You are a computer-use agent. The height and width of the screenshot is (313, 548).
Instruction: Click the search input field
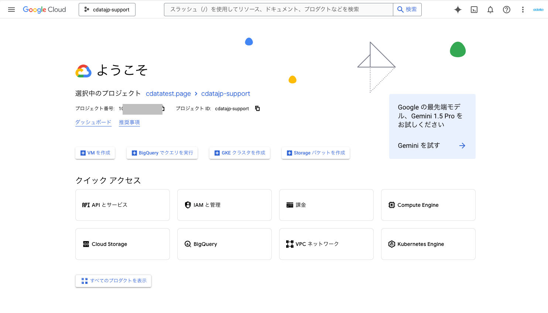pyautogui.click(x=278, y=10)
